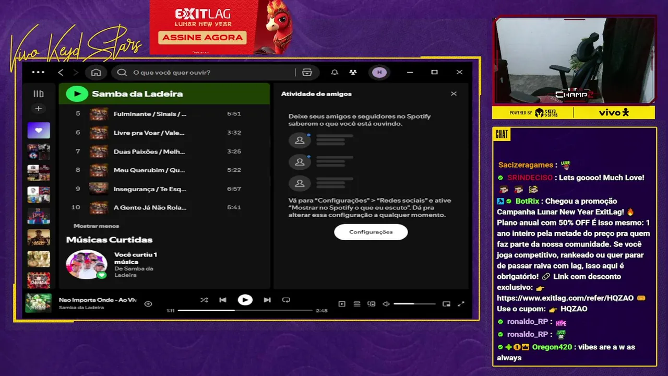Click the now-playing album art in player bar

[39, 303]
